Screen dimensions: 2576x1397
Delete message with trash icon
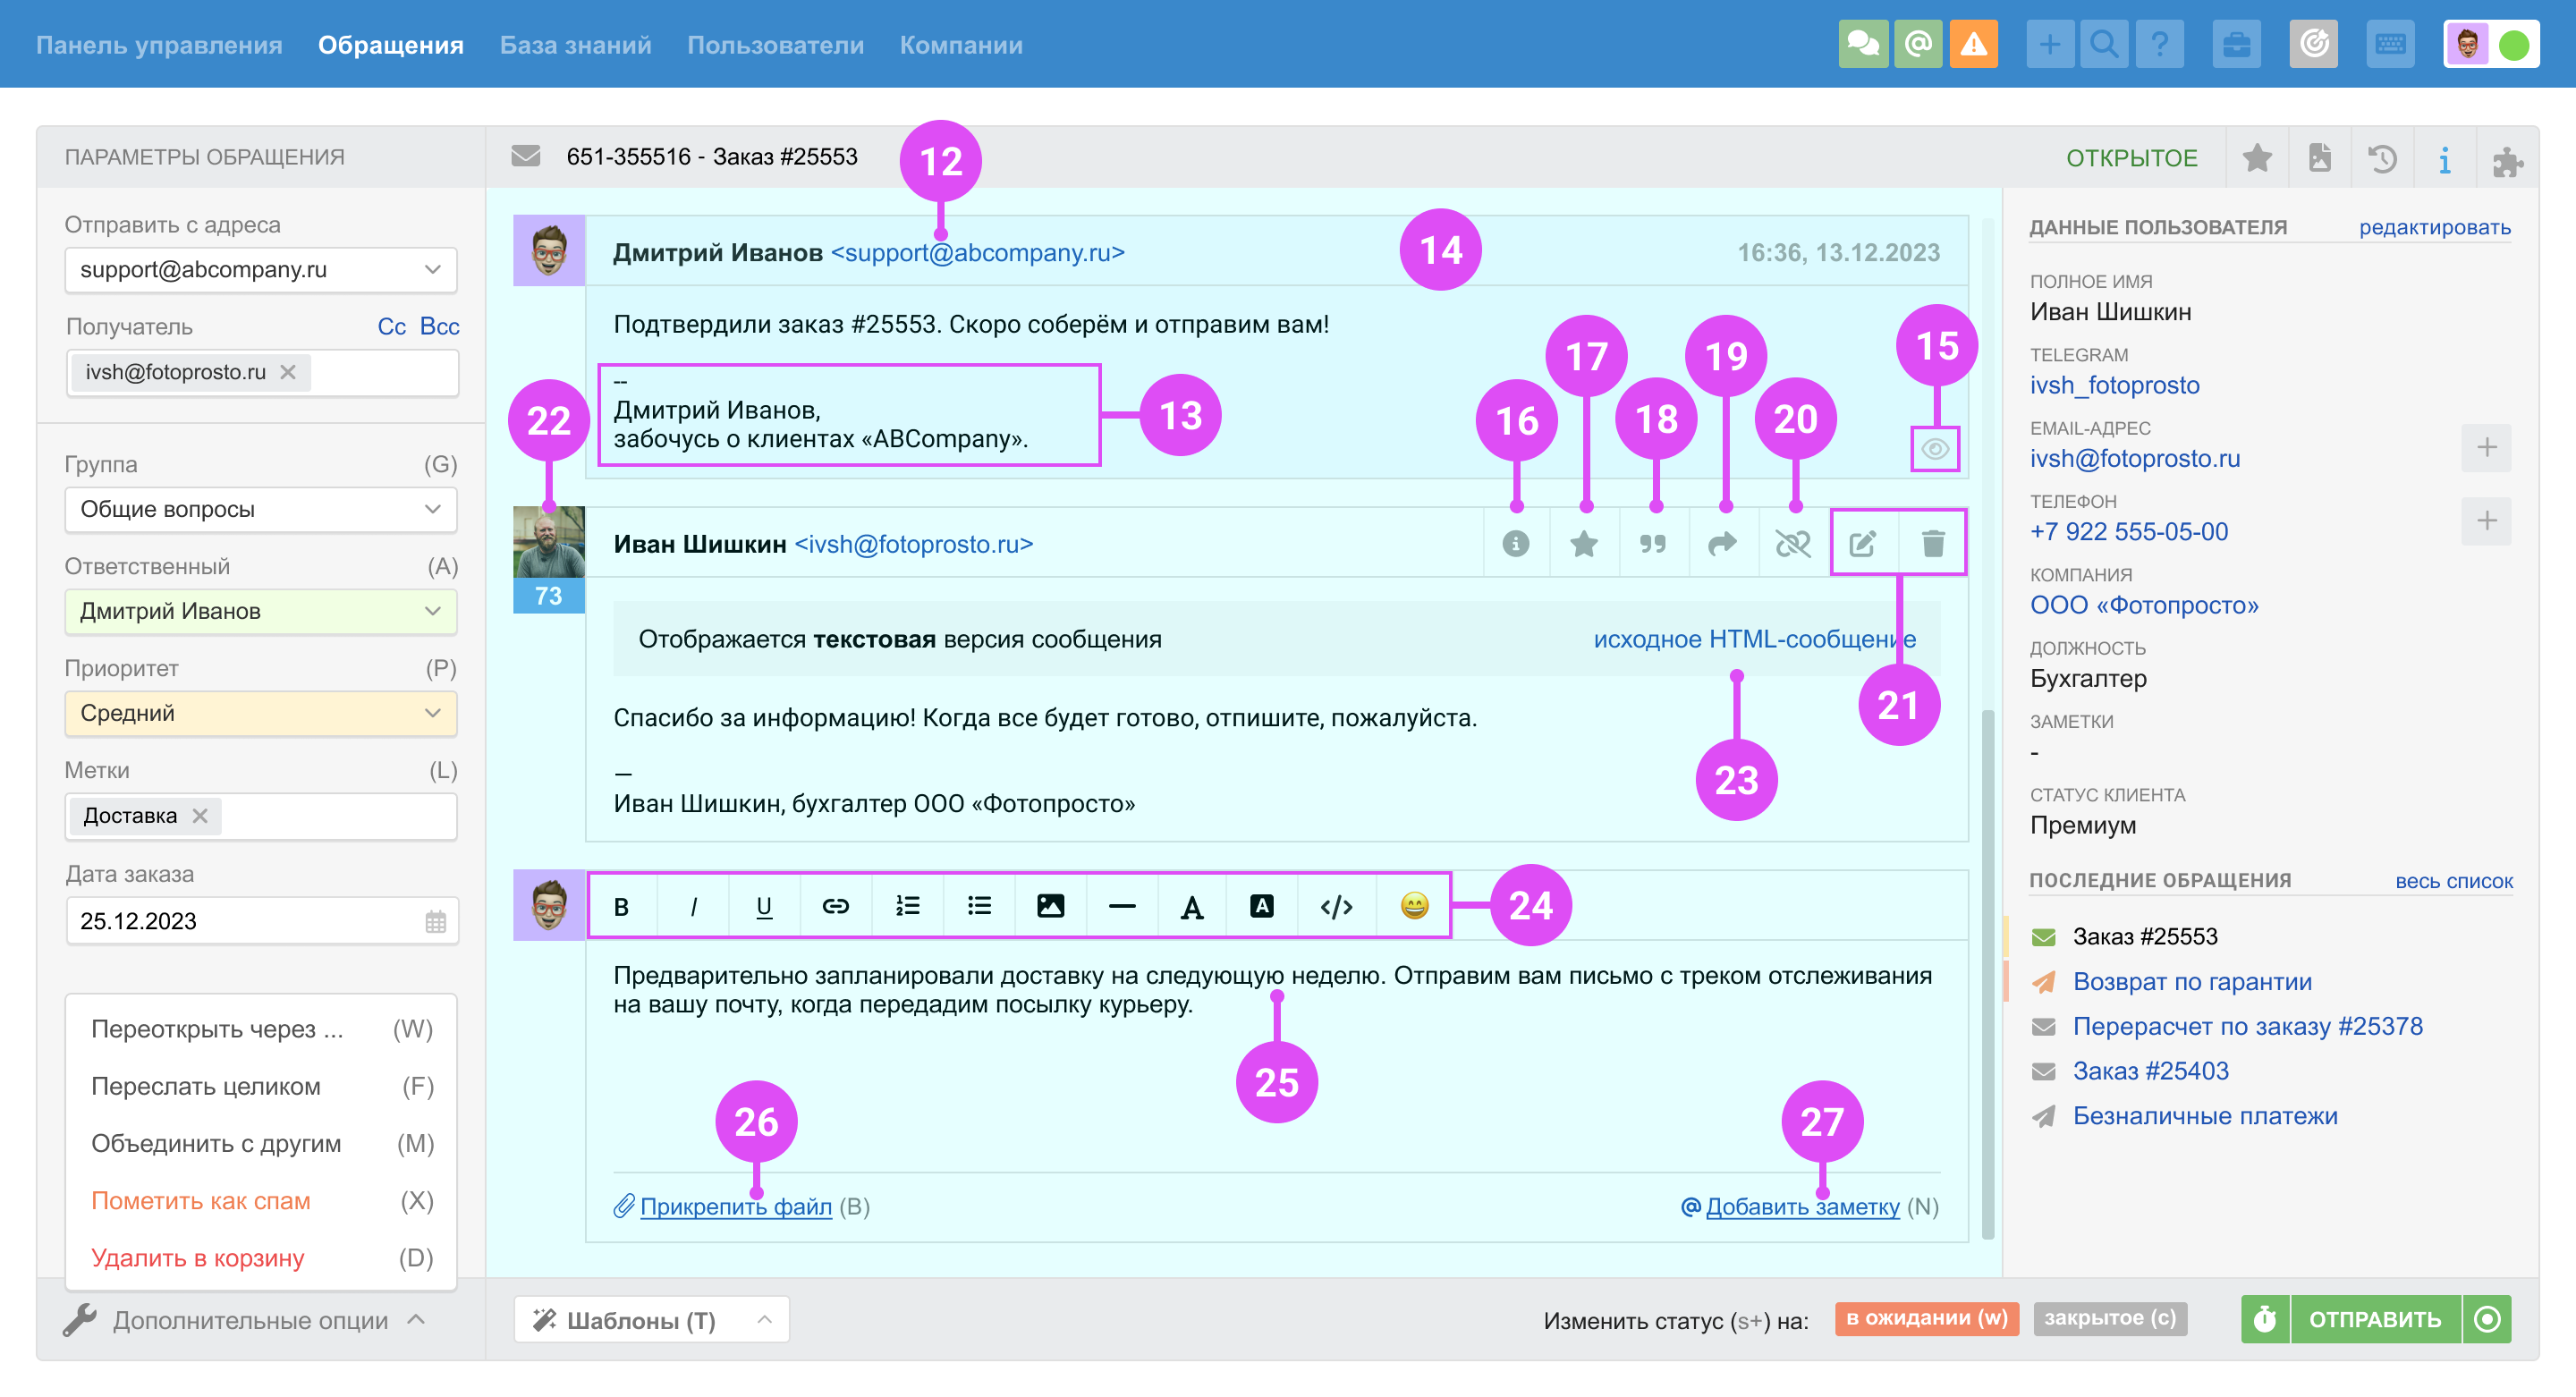point(1932,544)
